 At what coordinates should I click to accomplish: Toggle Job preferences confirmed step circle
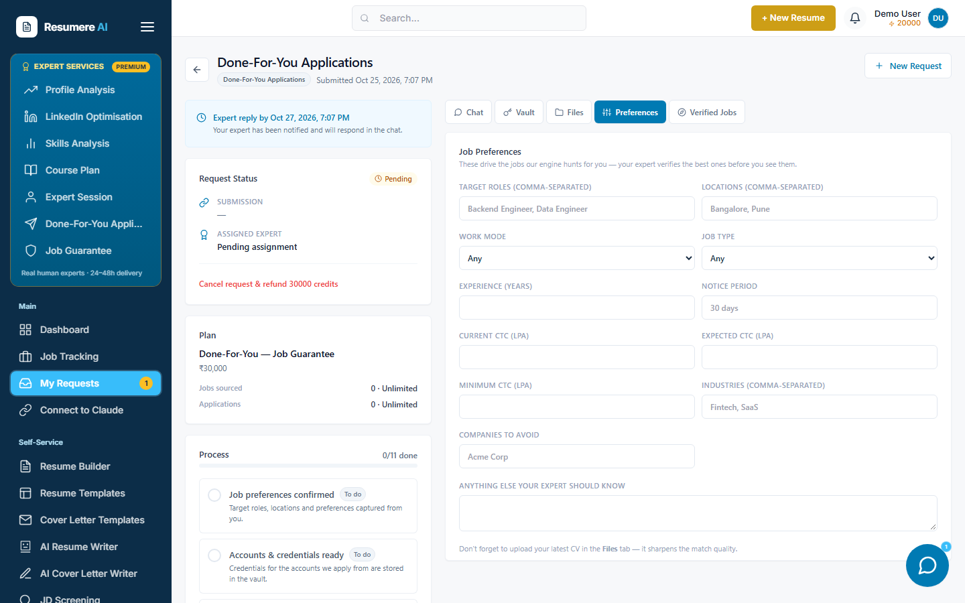point(214,495)
